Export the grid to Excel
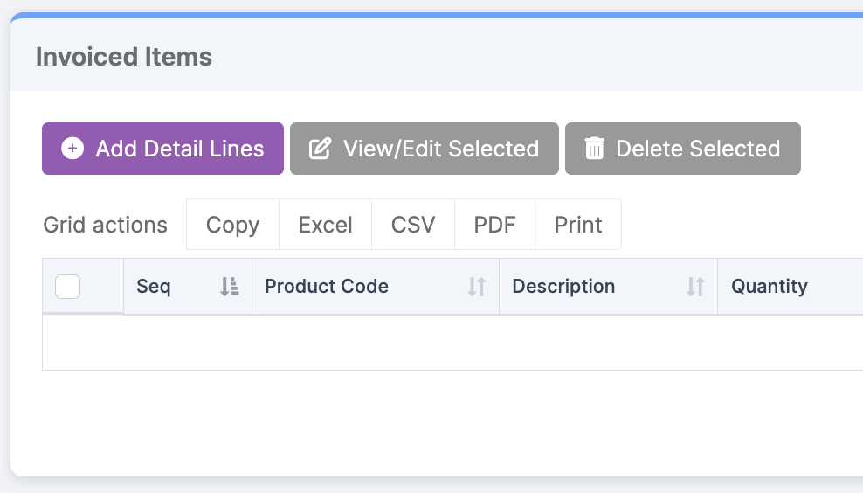This screenshot has height=493, width=863. point(325,224)
